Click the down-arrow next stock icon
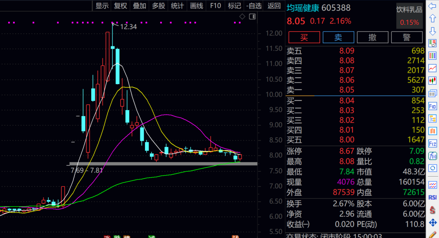The width and height of the screenshot is (439, 238). [432, 31]
